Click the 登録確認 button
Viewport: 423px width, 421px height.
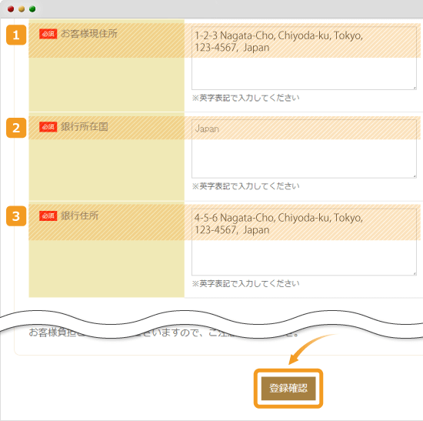click(x=288, y=389)
